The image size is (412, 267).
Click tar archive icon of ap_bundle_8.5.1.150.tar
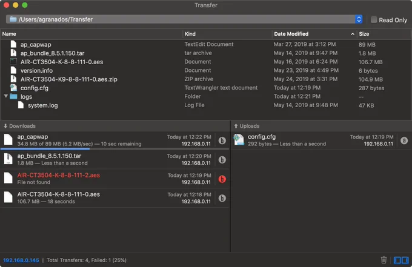tap(13, 53)
